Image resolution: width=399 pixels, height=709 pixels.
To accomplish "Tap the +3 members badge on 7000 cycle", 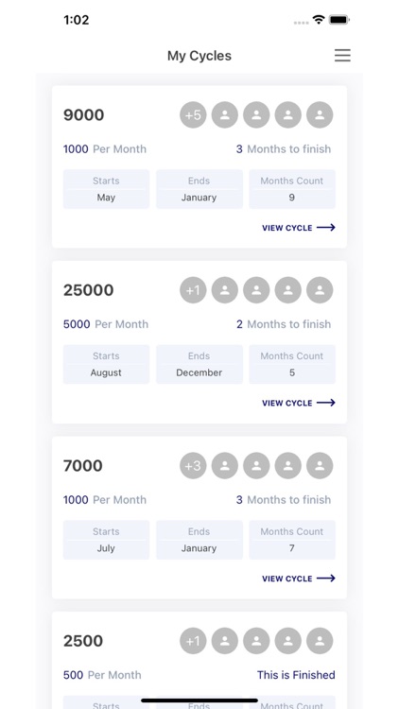I will coord(193,466).
